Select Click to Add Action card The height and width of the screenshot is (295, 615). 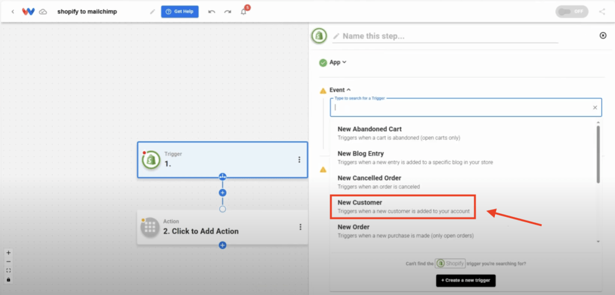pos(222,227)
